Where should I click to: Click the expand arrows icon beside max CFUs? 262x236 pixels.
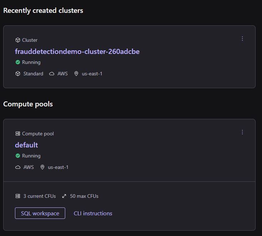tap(64, 196)
